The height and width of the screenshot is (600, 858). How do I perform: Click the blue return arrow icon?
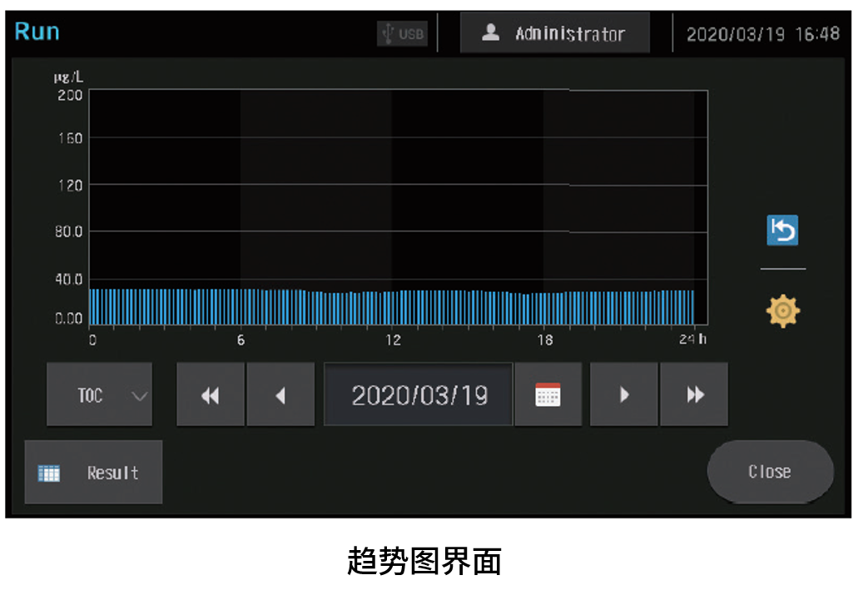coord(782,231)
